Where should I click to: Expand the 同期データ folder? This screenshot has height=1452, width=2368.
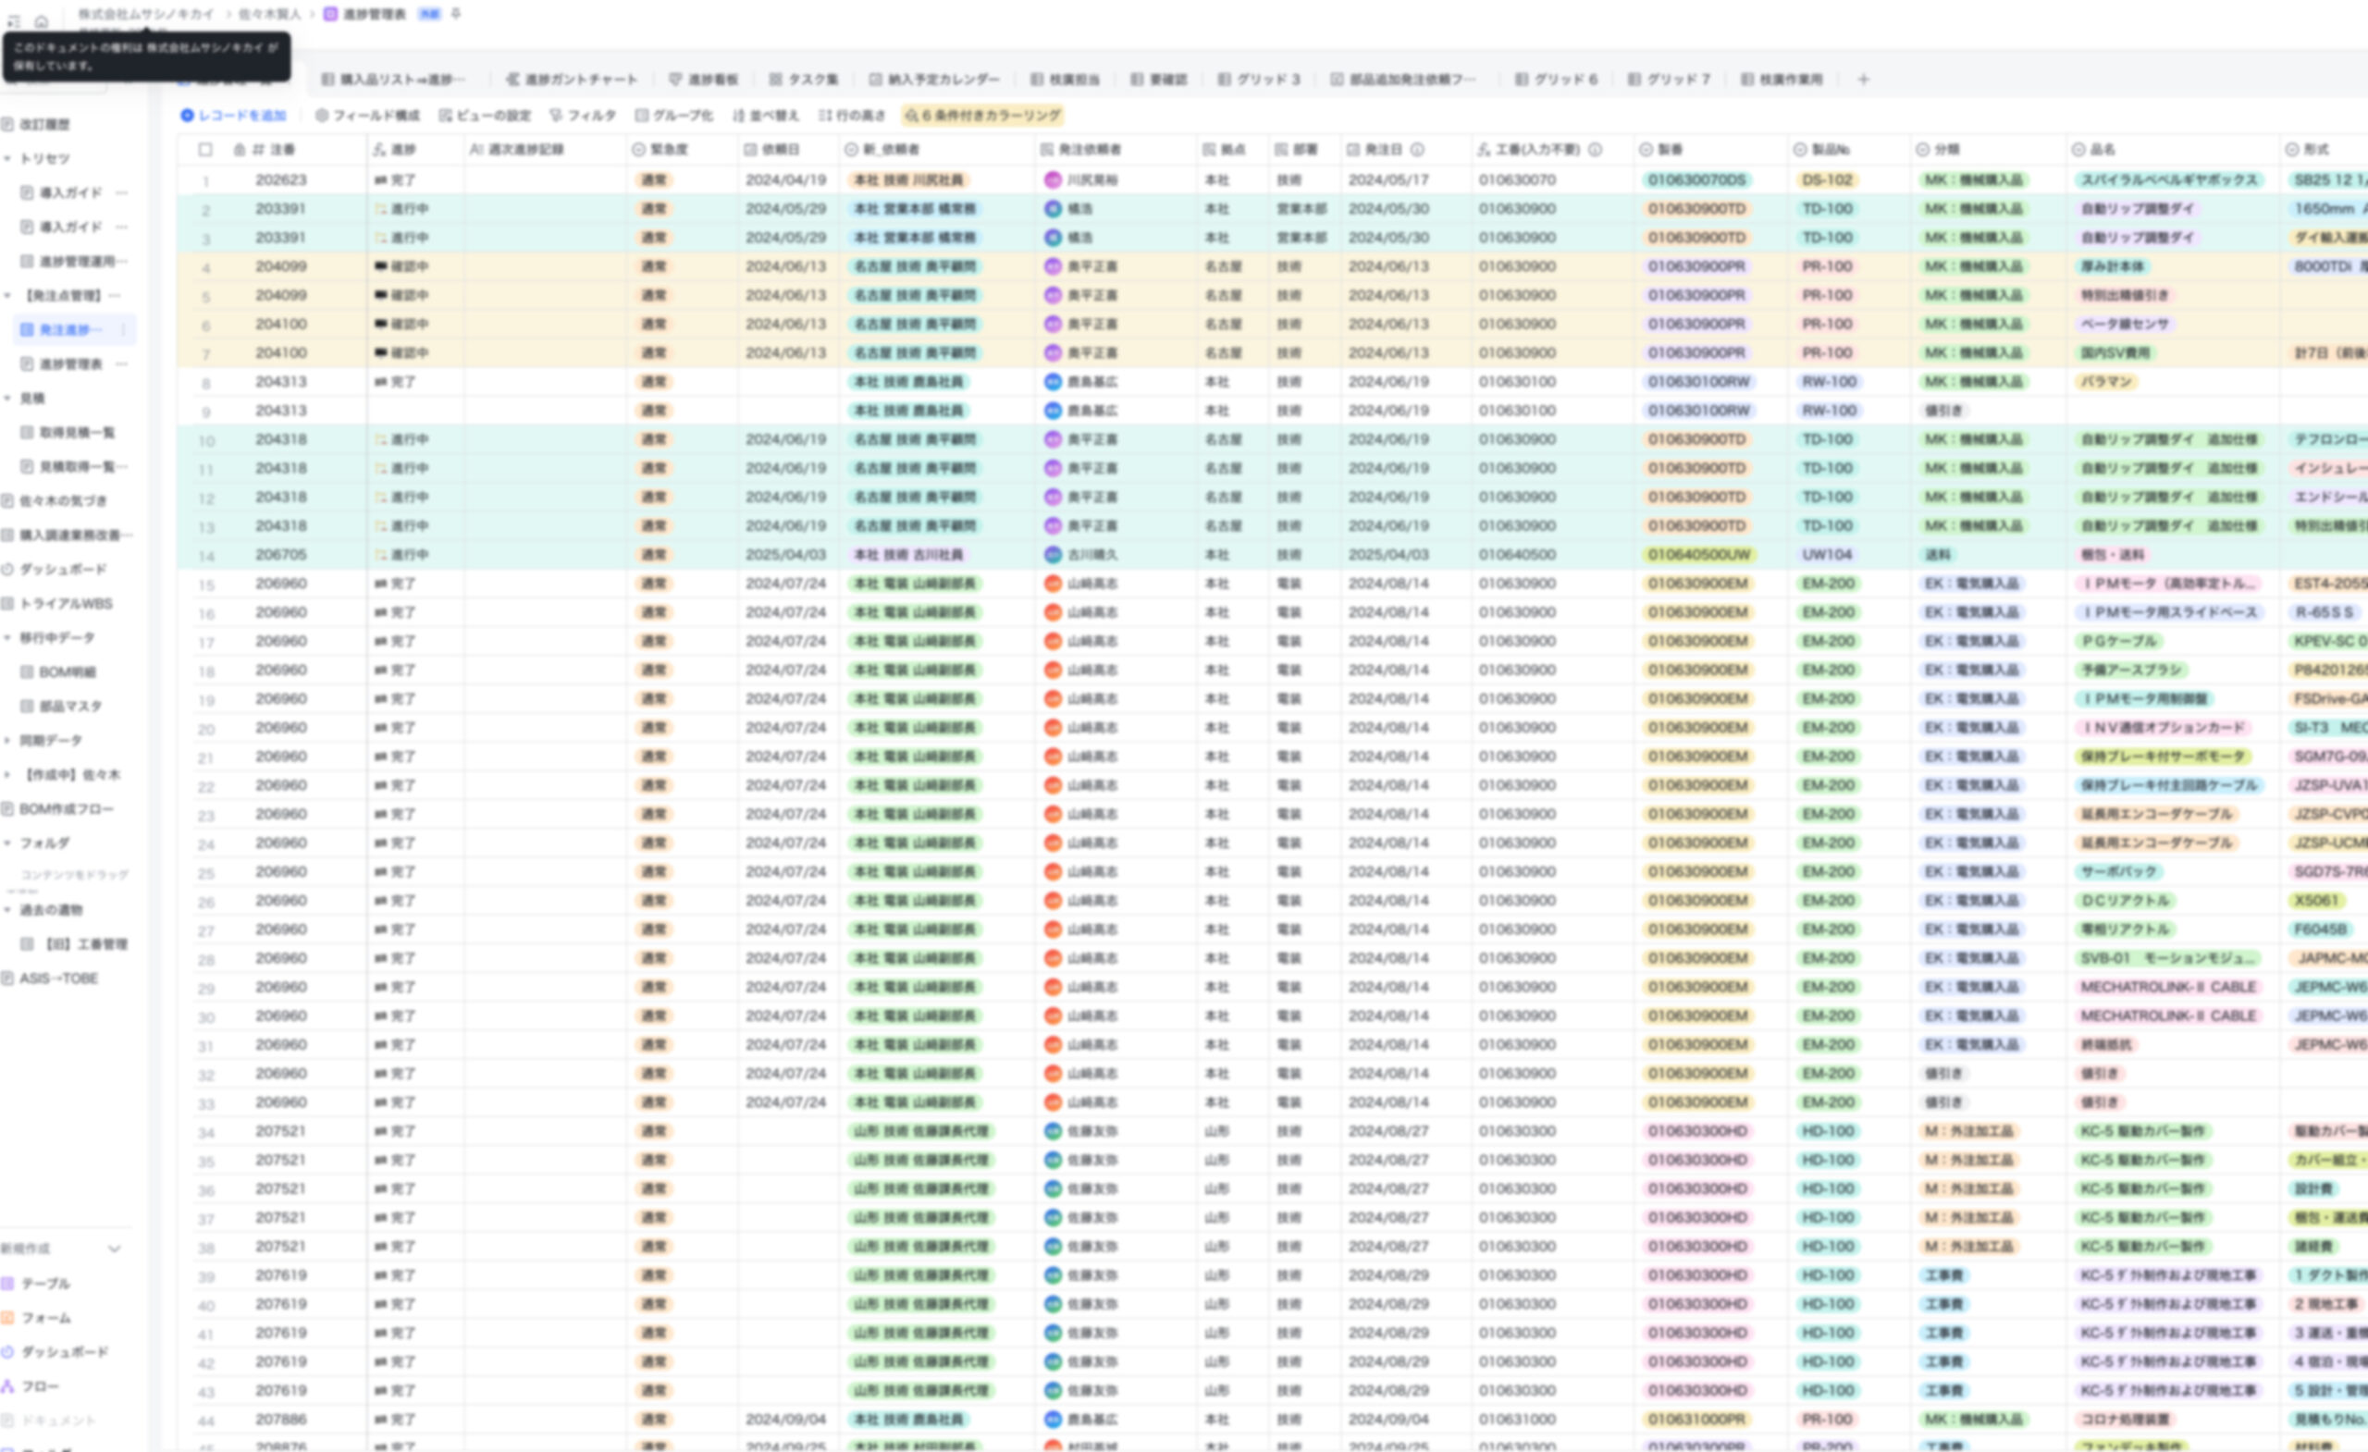click(7, 741)
